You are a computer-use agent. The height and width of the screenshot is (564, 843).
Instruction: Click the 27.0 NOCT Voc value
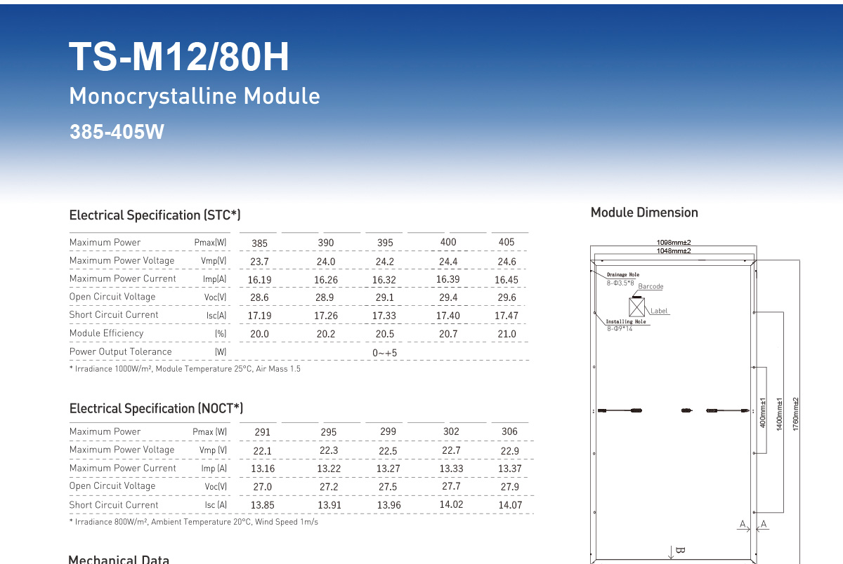[261, 487]
